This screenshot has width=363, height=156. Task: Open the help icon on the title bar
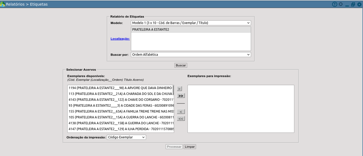pos(334,4)
